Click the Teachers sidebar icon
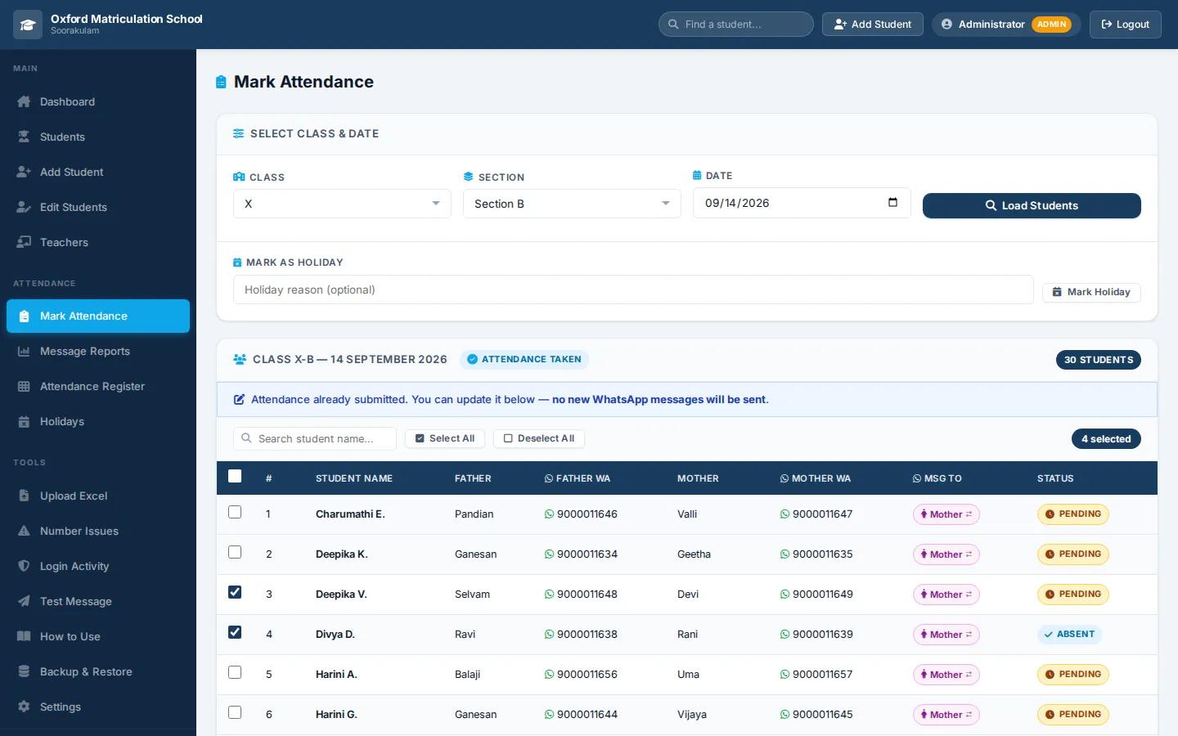Viewport: 1178px width, 736px height. pyautogui.click(x=24, y=242)
